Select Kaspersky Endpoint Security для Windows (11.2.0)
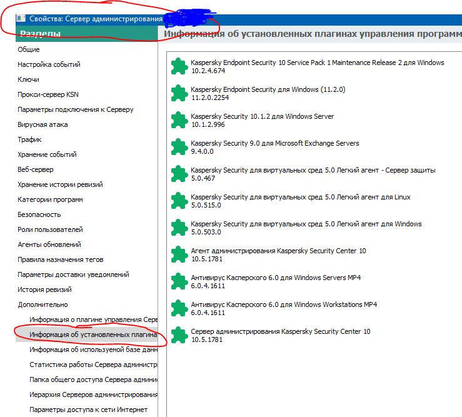 click(x=268, y=89)
